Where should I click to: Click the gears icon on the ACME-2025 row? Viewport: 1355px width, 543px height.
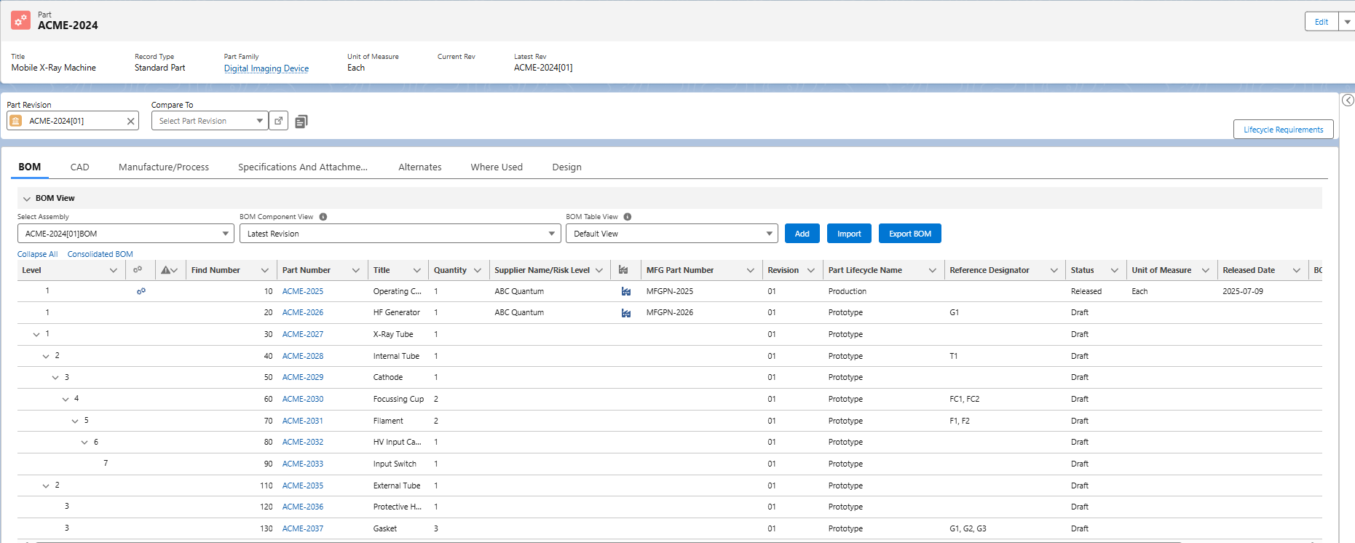[141, 291]
